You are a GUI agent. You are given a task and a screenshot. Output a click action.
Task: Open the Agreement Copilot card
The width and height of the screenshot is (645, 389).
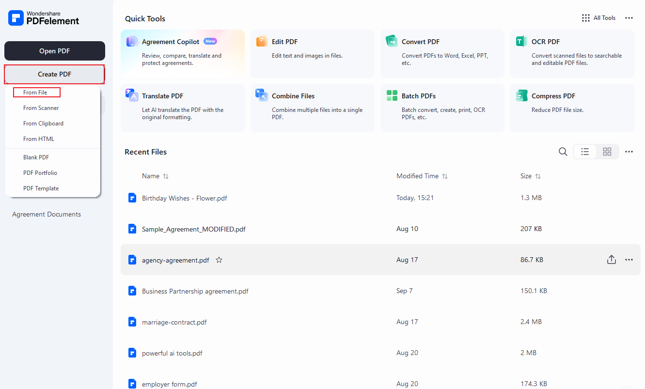tap(183, 54)
